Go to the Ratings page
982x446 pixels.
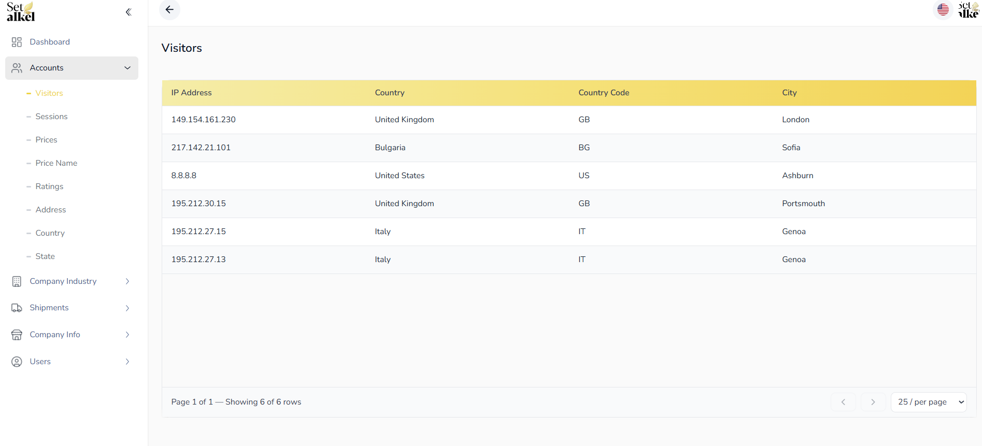[49, 186]
